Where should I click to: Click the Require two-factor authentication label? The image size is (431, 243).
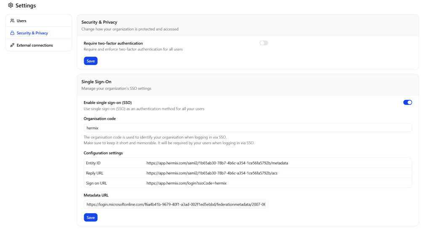[113, 43]
